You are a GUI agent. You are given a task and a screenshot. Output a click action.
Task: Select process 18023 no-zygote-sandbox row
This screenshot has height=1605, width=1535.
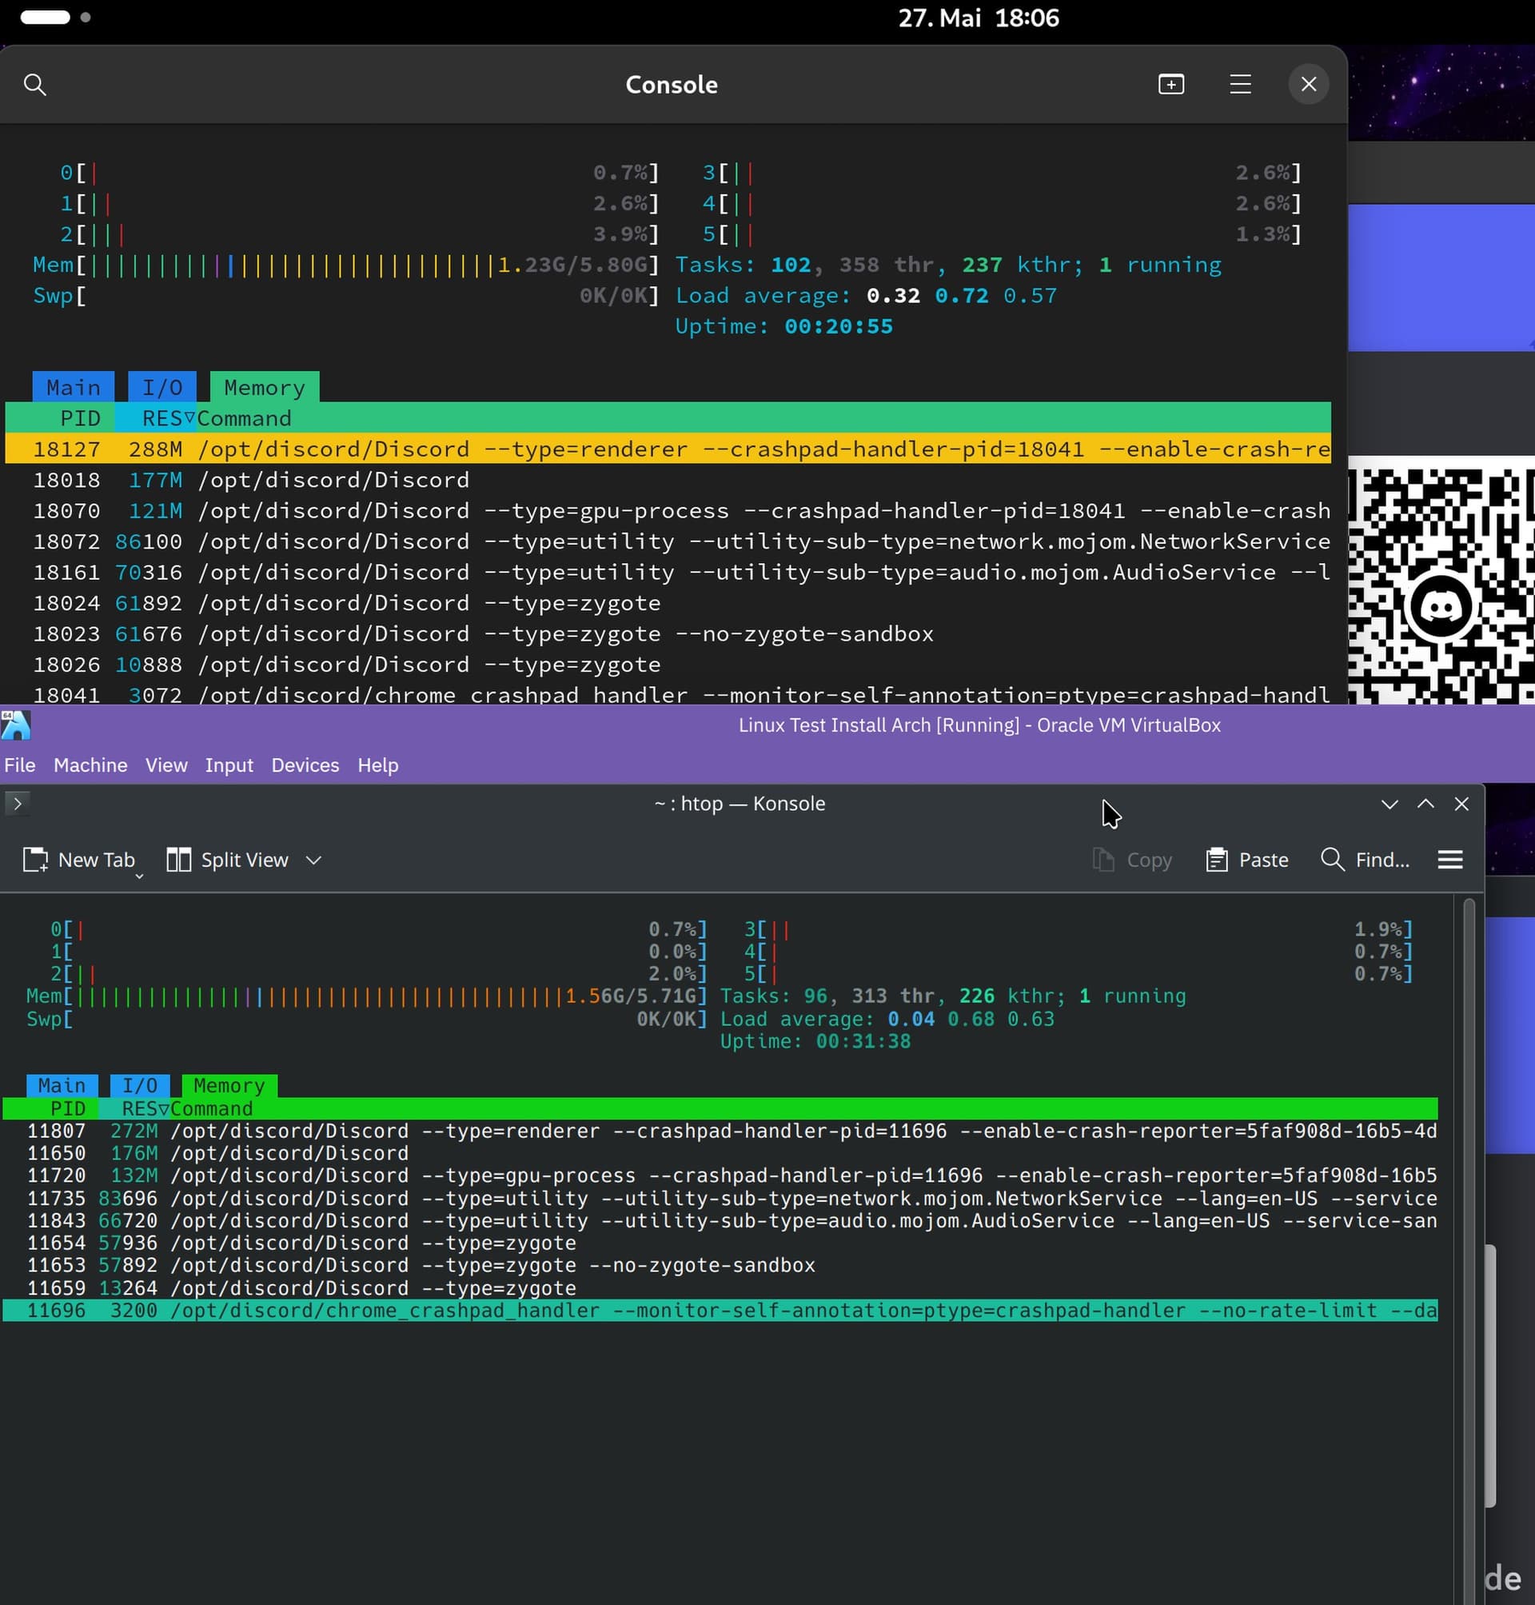[x=668, y=633]
